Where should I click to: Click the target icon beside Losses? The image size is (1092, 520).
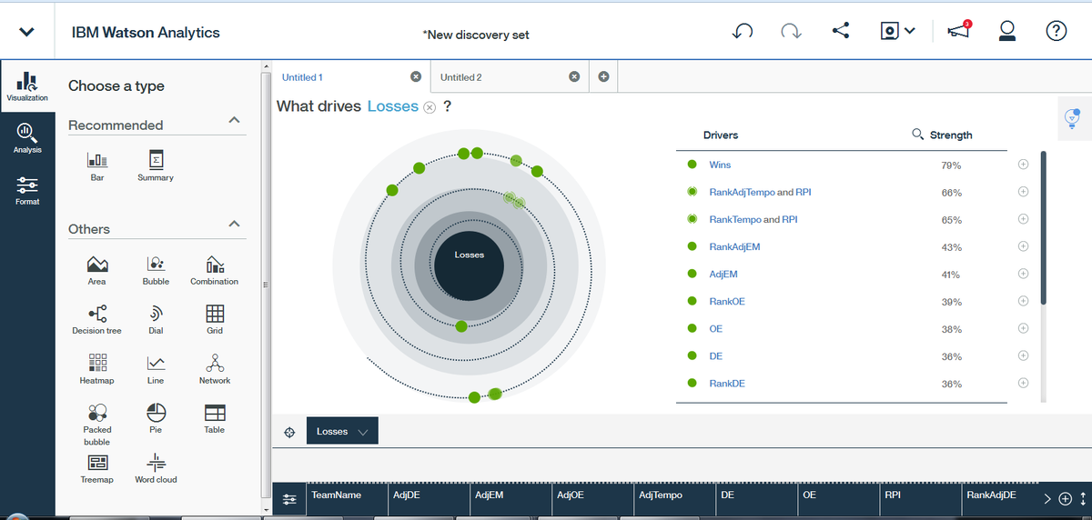[x=290, y=432]
